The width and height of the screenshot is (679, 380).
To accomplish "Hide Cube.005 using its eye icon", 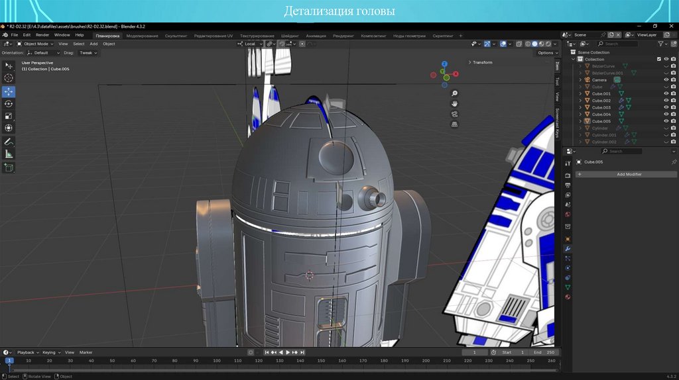I will tap(666, 121).
